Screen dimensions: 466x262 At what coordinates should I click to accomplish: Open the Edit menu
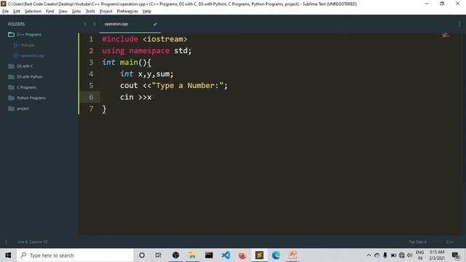tap(16, 12)
